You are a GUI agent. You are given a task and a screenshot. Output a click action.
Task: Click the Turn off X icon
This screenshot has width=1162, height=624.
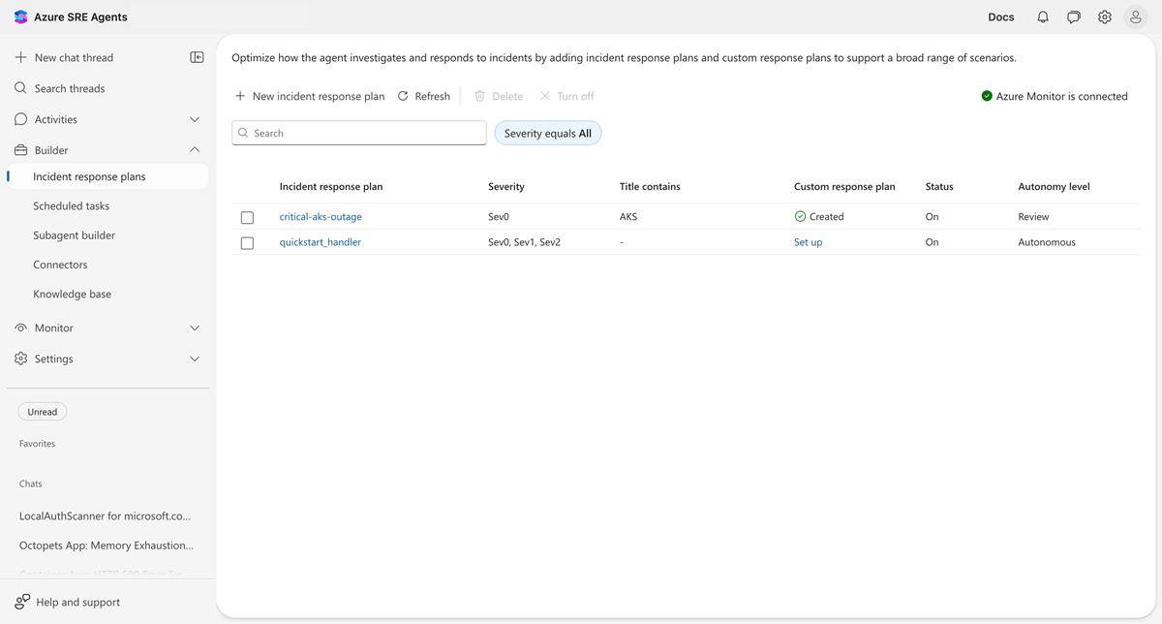545,96
